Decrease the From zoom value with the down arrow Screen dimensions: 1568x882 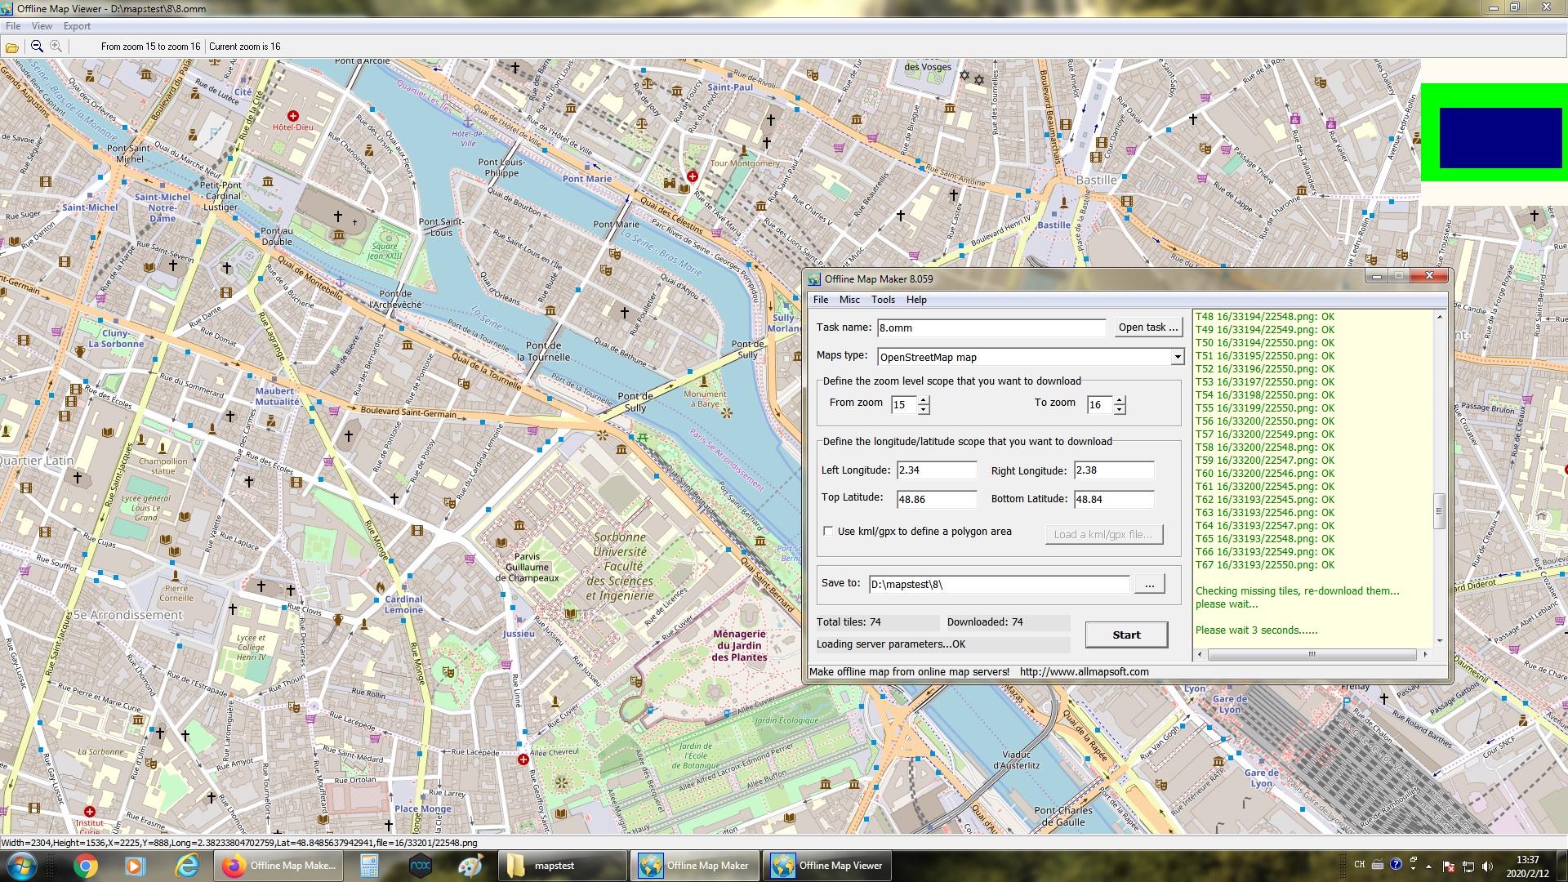tap(924, 409)
